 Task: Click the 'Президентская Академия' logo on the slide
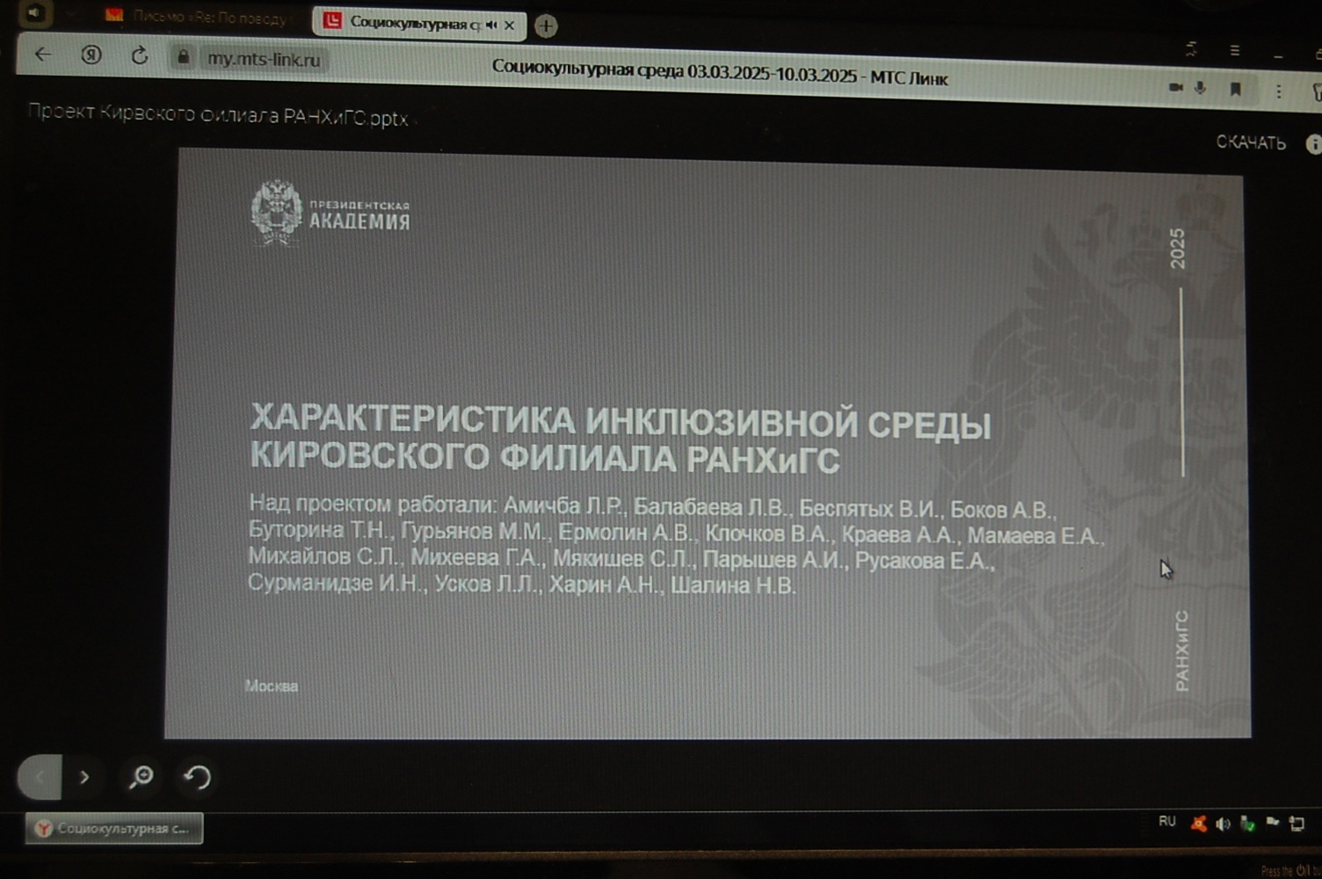click(x=330, y=213)
